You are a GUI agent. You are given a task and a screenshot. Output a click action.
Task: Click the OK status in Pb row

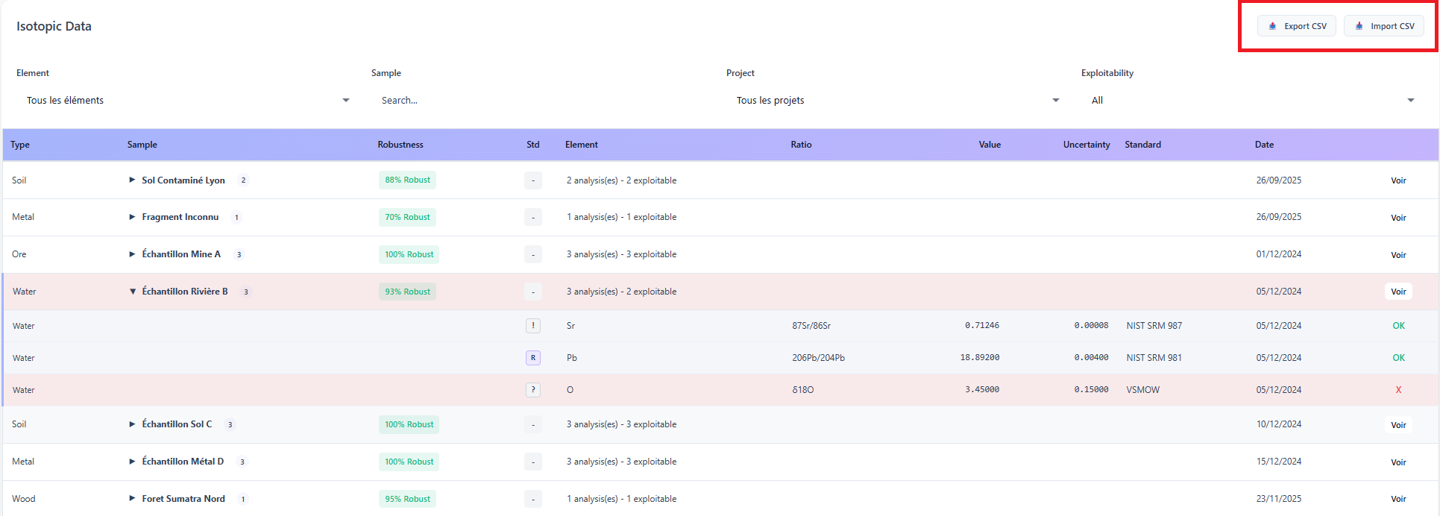tap(1398, 358)
